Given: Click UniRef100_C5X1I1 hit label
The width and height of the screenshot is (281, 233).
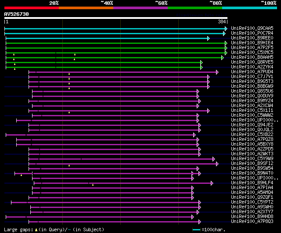Looking at the screenshot, I should pos(252,111).
